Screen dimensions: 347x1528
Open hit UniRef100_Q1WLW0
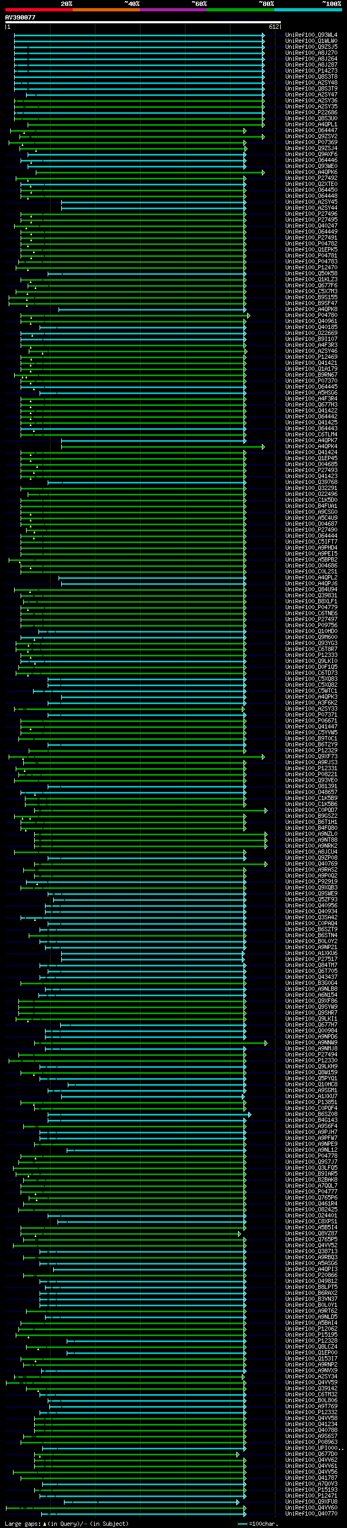click(x=311, y=41)
